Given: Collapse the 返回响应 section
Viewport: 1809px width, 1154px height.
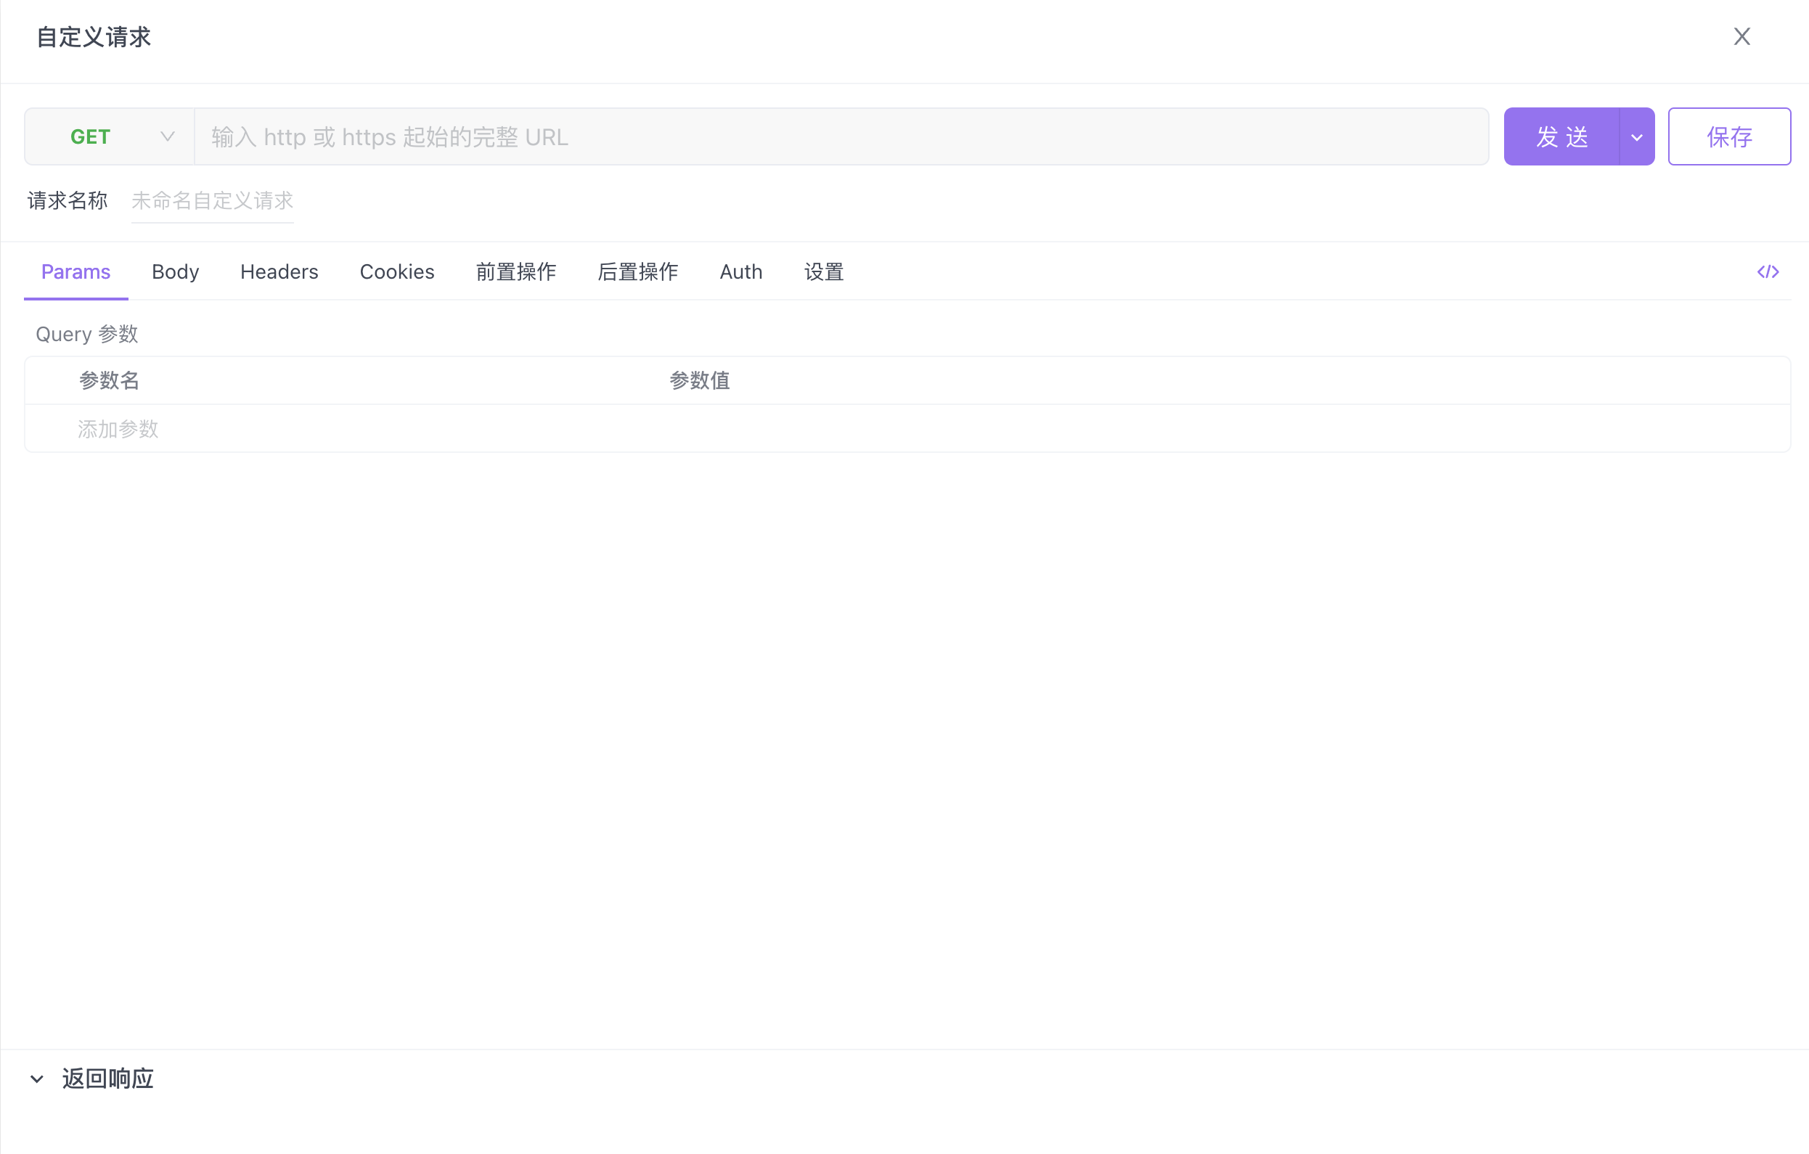Looking at the screenshot, I should [37, 1079].
